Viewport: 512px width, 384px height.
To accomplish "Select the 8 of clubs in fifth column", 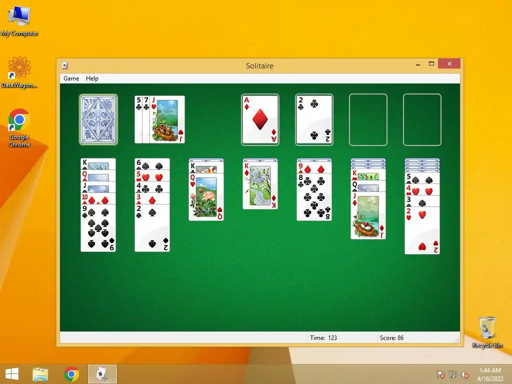I will pos(314,197).
